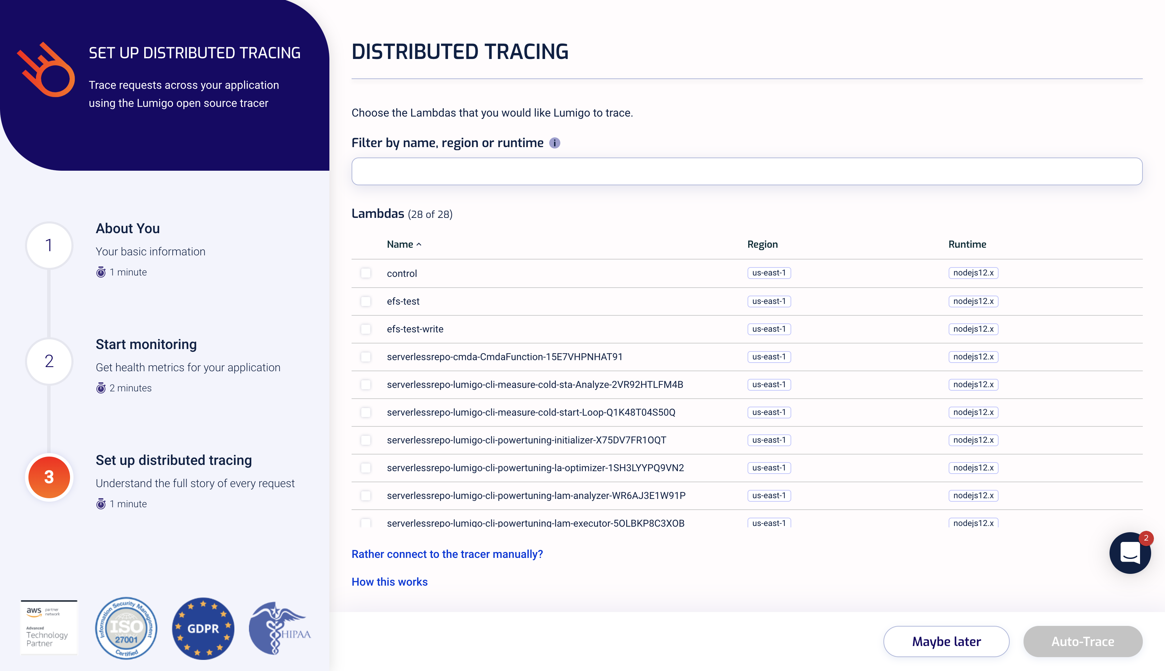Click the distributed tracing timer icon

point(101,504)
